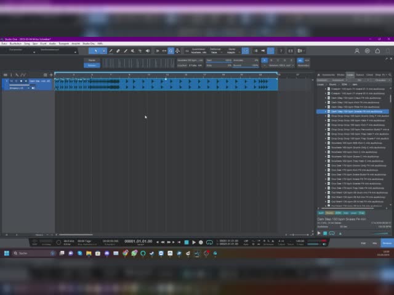
Task: Open the wrench track settings icon
Action: tap(17, 75)
